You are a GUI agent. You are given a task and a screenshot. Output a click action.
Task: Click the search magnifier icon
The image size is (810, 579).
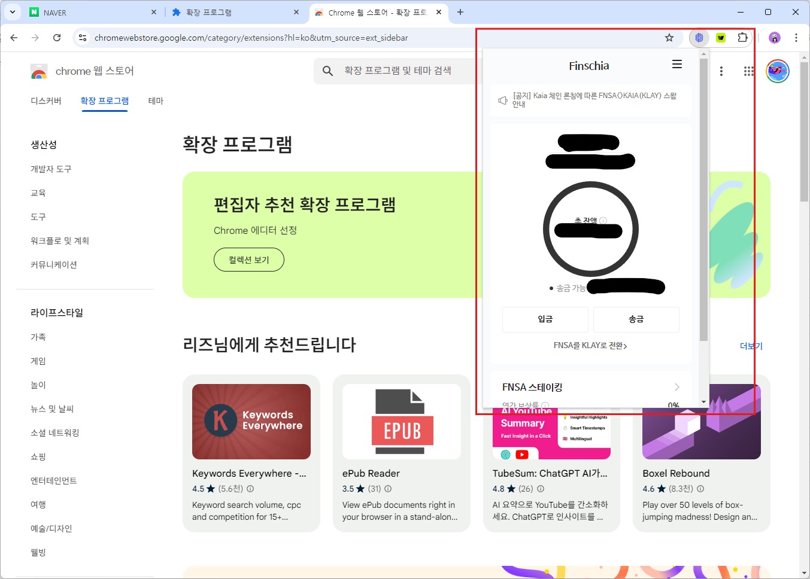click(x=327, y=71)
